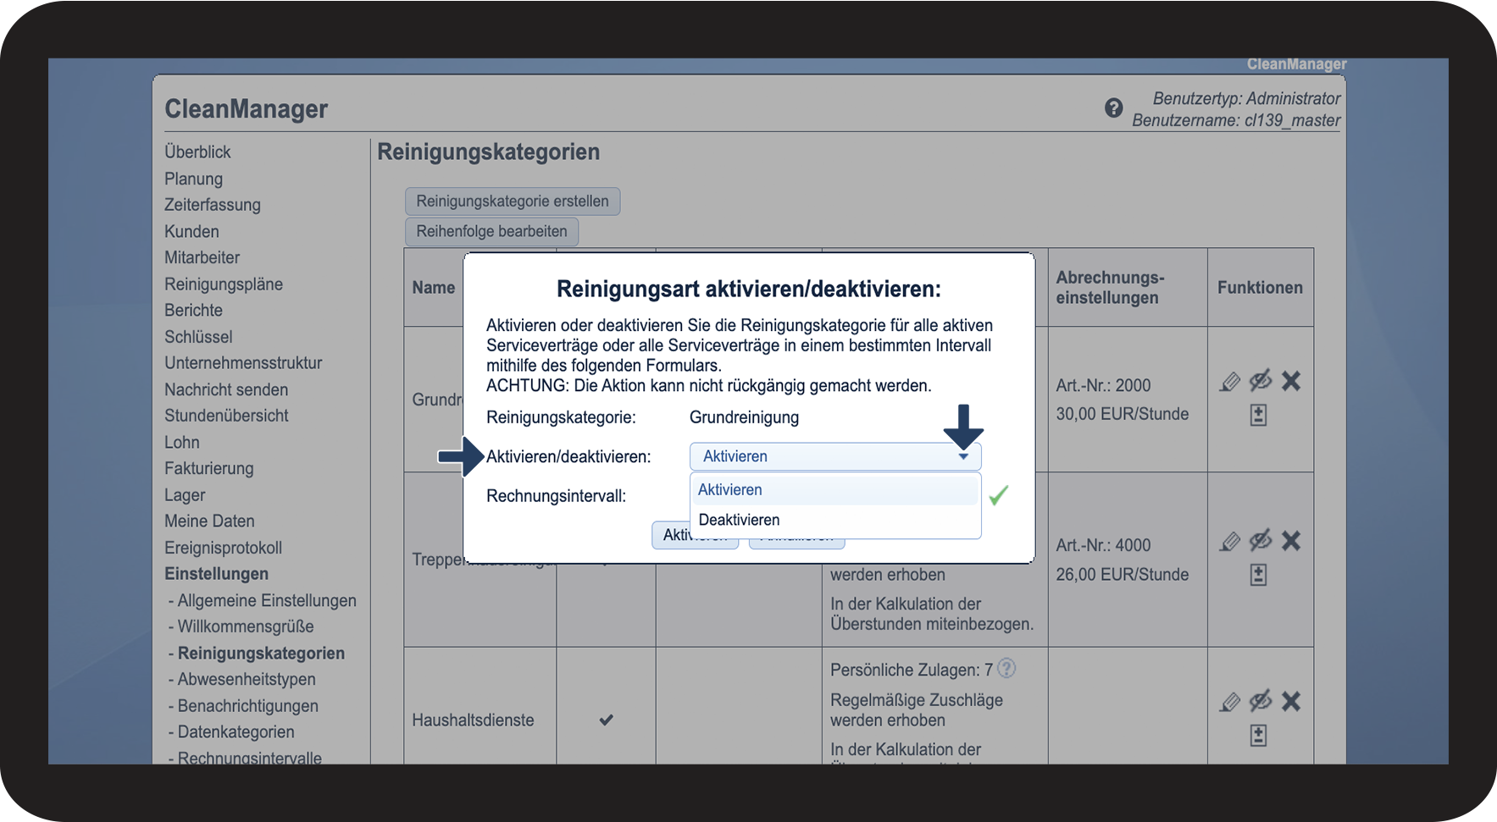Go to Zeiterfassung
The height and width of the screenshot is (822, 1497).
213,205
